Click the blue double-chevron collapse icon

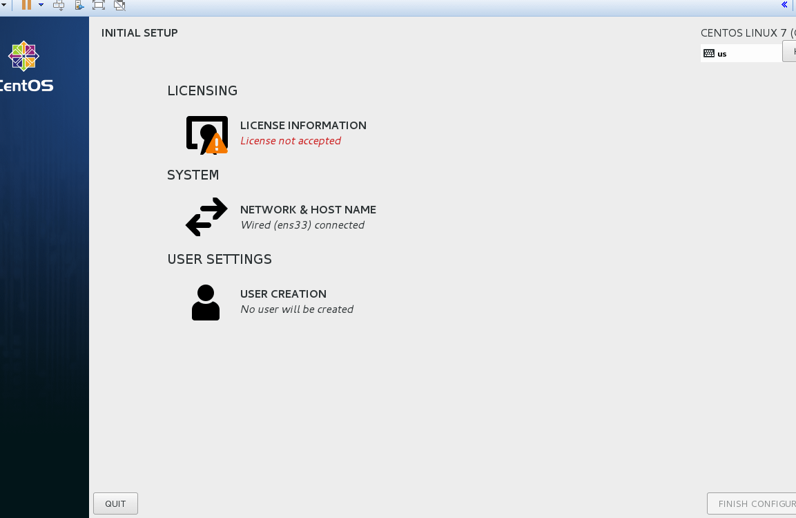784,5
